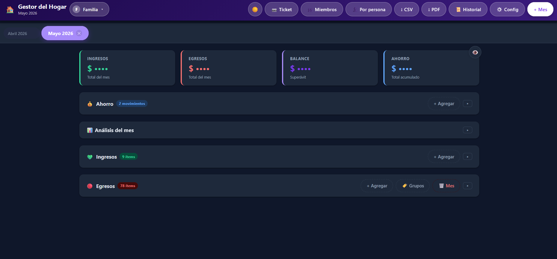
Task: Open the Historial panel
Action: pos(468,9)
